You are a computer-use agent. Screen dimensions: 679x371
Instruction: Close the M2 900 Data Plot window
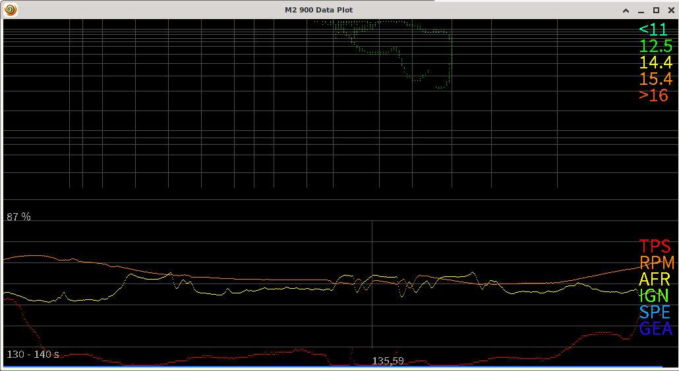[670, 10]
